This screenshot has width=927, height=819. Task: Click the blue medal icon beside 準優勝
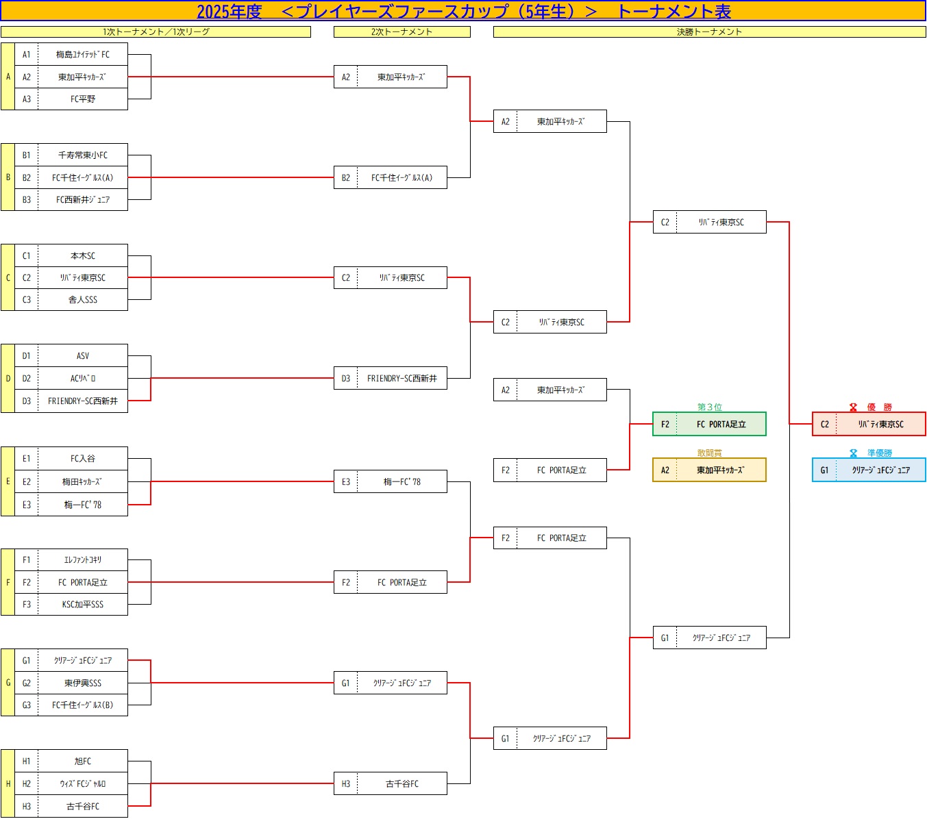point(853,453)
